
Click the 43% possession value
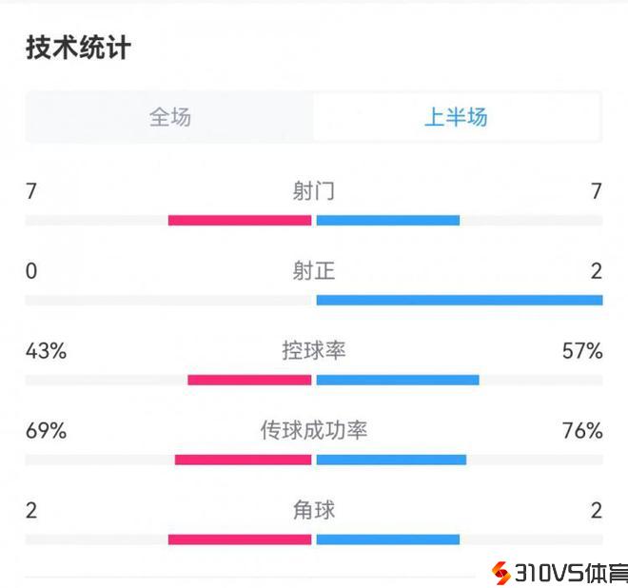click(46, 351)
